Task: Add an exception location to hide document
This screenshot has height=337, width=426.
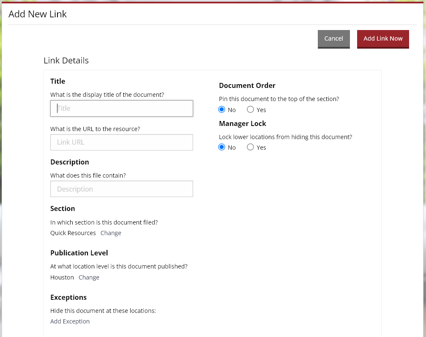Action: (70, 321)
